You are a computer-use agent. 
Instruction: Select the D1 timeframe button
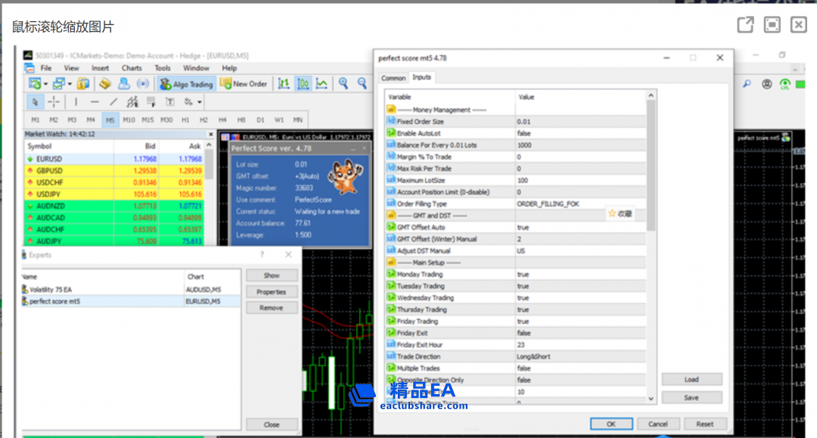pos(260,120)
